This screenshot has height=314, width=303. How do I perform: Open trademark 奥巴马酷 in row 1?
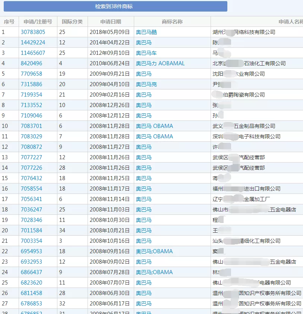(145, 32)
